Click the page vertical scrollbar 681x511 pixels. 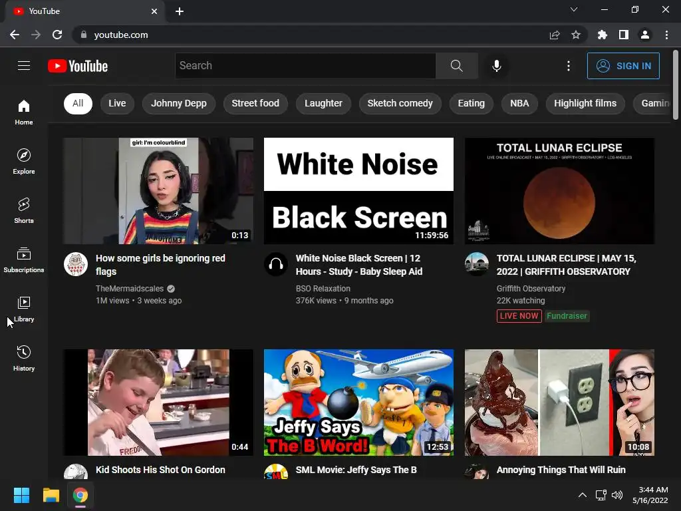coord(676,85)
